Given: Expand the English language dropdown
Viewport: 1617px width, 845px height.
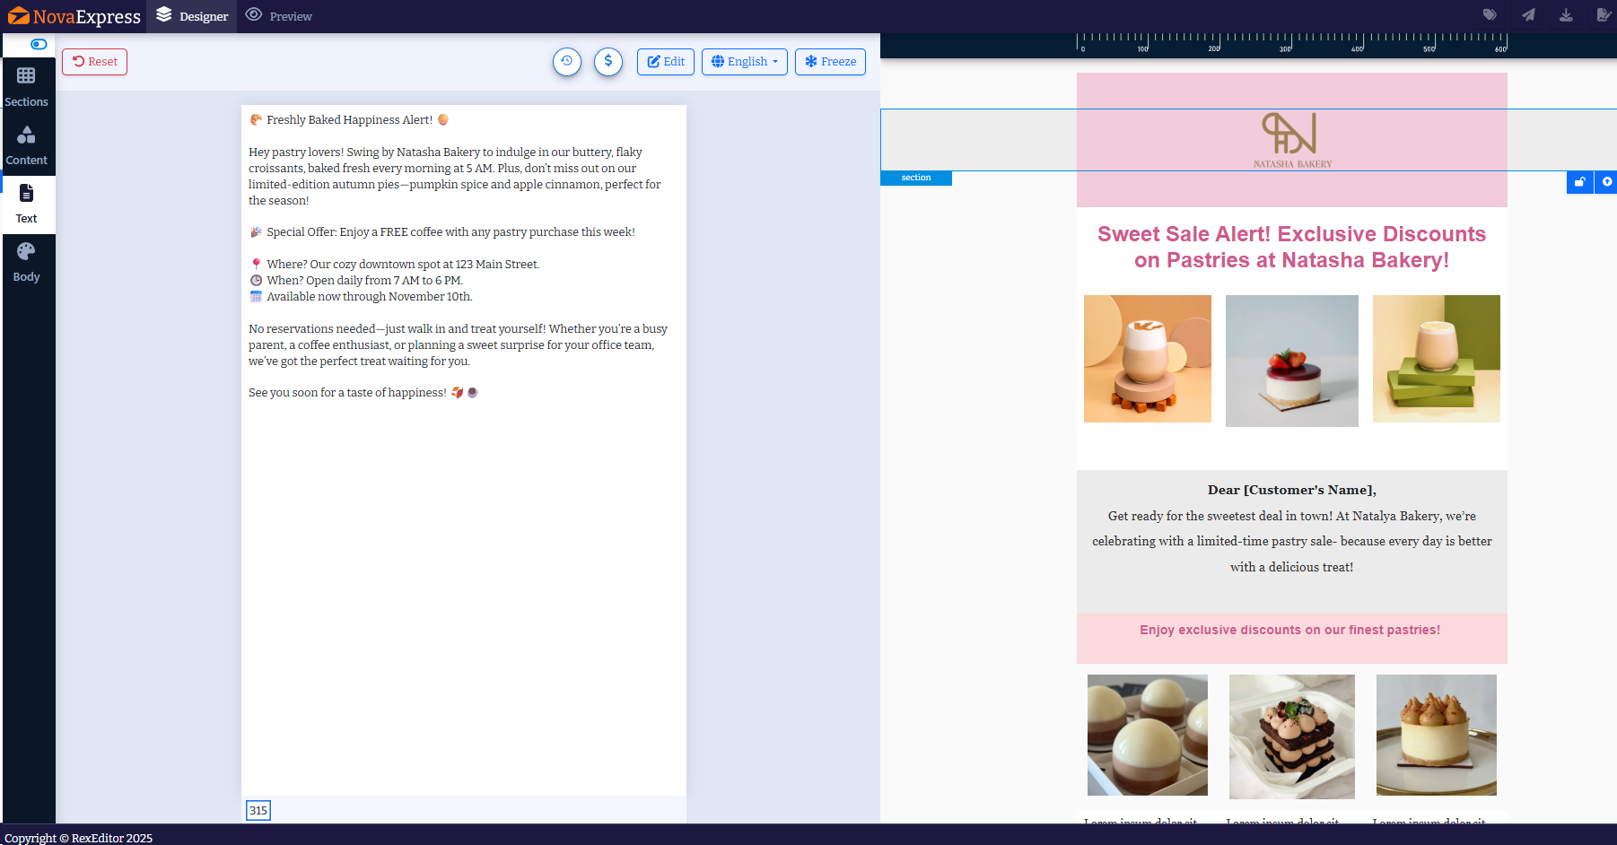Looking at the screenshot, I should click(x=744, y=62).
